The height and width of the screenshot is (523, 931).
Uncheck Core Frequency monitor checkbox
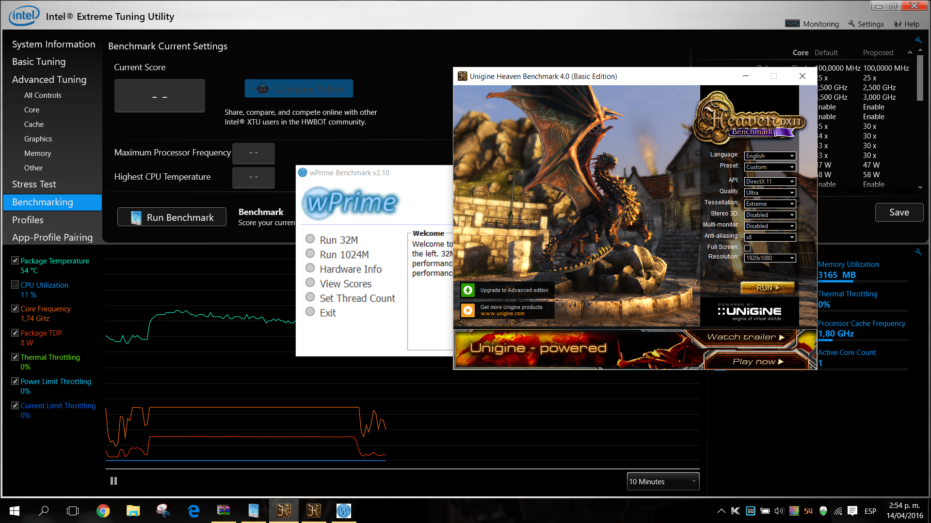15,308
